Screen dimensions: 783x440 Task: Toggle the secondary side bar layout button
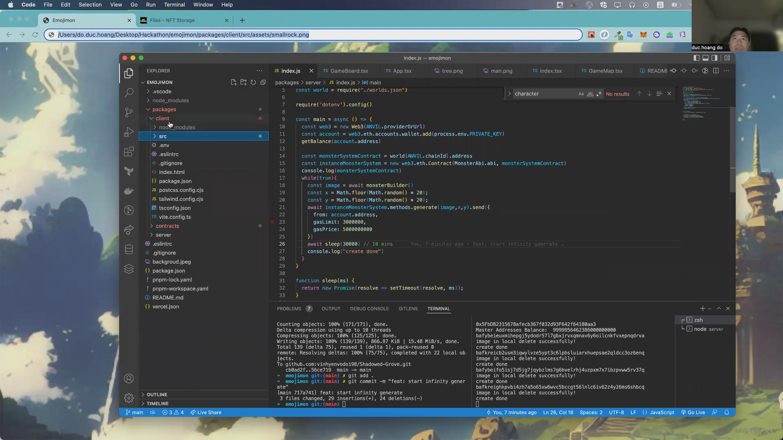(714, 58)
